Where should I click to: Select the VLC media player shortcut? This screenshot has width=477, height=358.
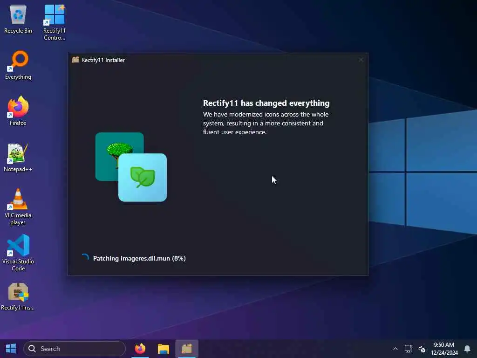tap(18, 207)
